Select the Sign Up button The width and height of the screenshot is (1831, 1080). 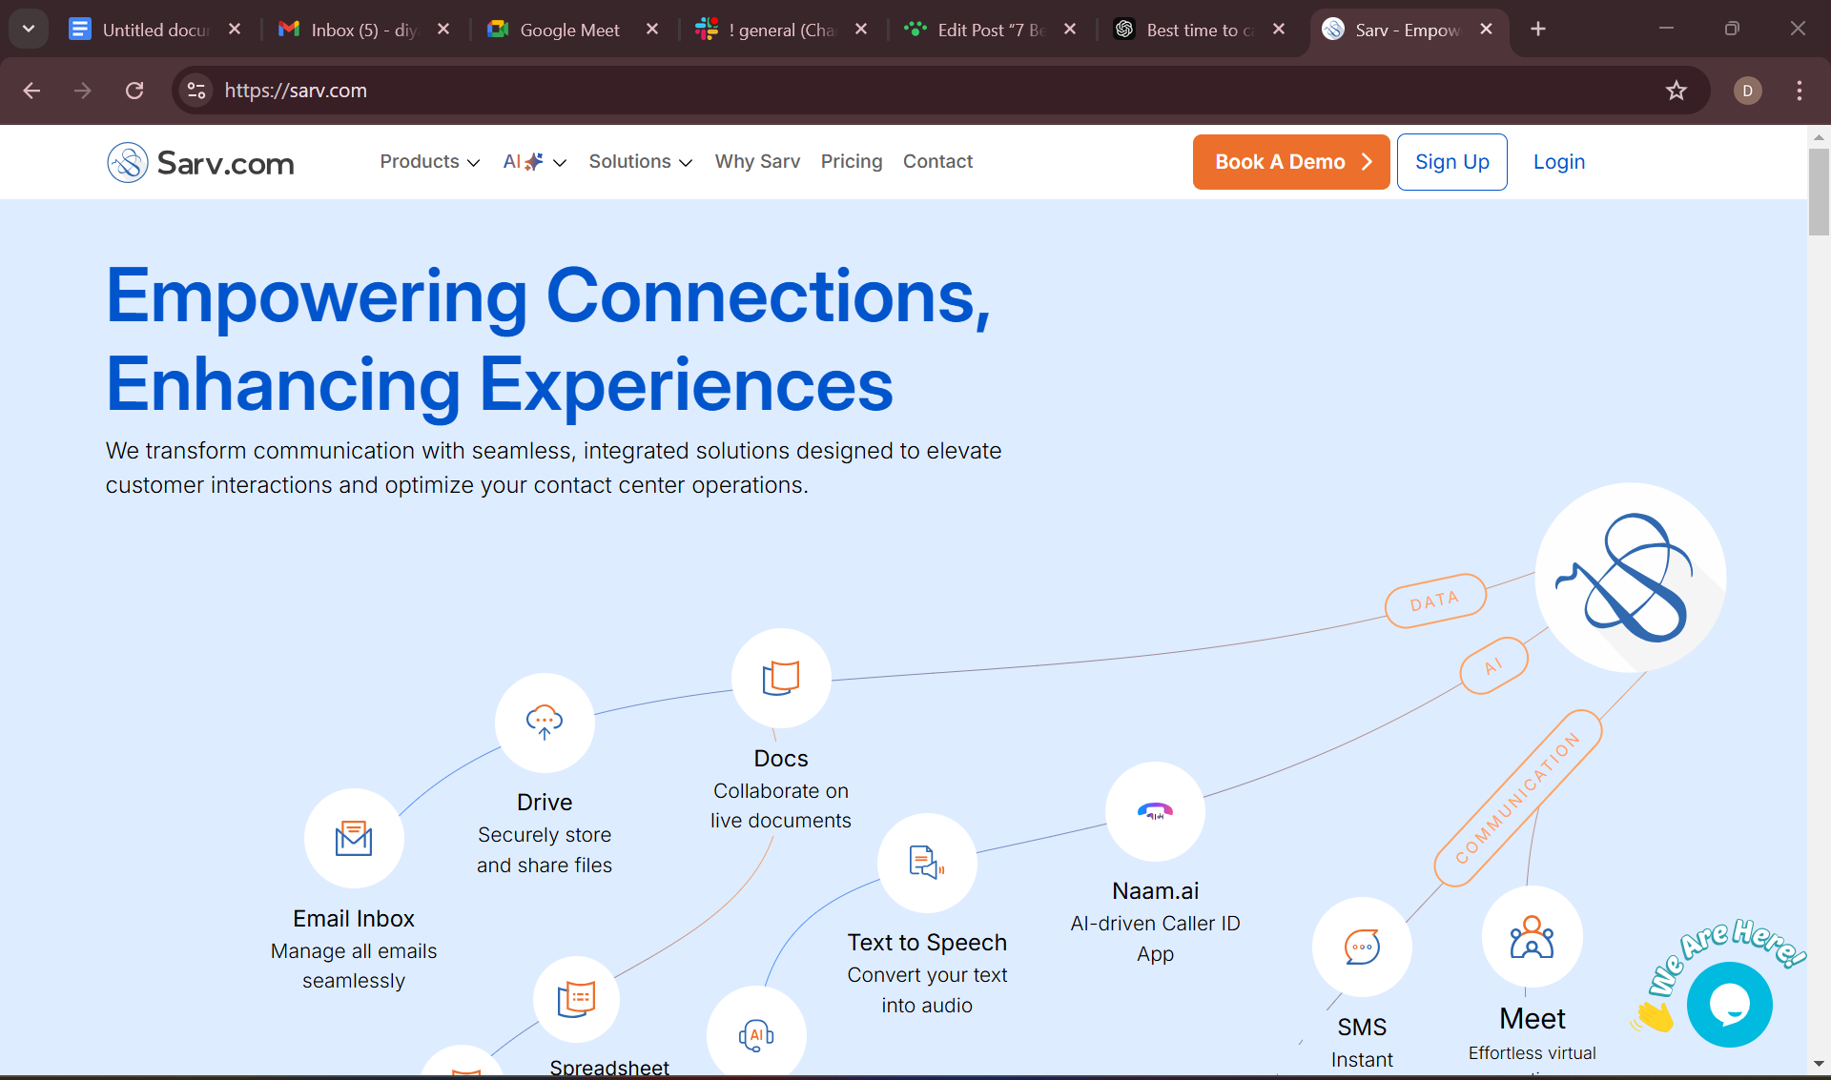point(1451,162)
